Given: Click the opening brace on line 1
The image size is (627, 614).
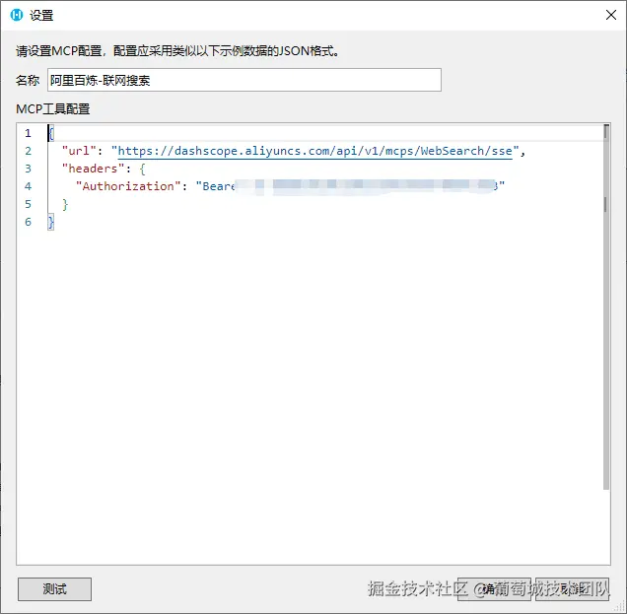Looking at the screenshot, I should 51,133.
